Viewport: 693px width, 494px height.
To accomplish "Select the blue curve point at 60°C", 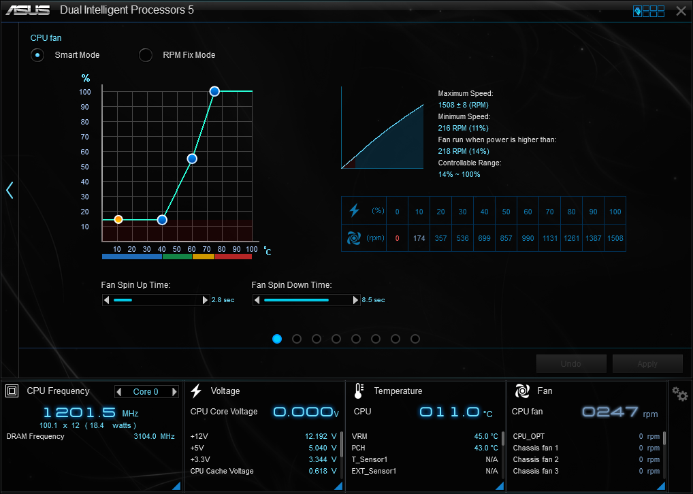I will (x=192, y=159).
